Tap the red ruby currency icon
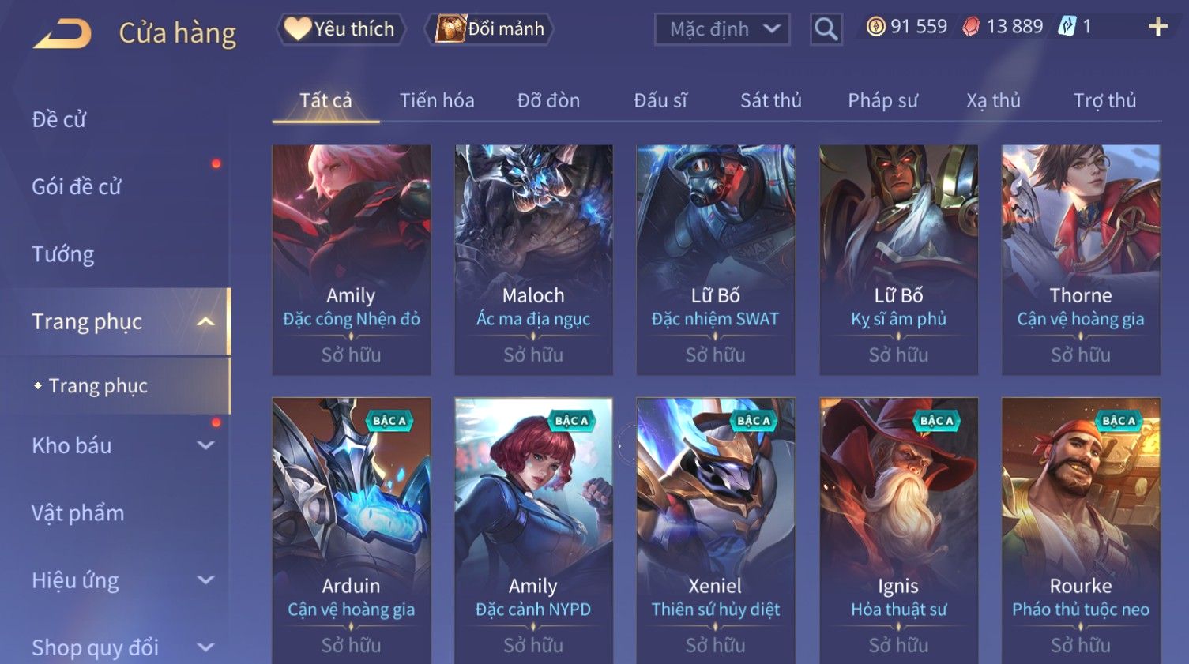This screenshot has height=664, width=1189. pos(971,27)
